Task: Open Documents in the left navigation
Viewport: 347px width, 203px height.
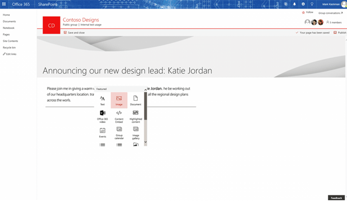Action: (x=9, y=21)
